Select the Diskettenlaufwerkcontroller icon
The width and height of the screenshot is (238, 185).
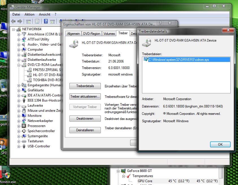24,55
